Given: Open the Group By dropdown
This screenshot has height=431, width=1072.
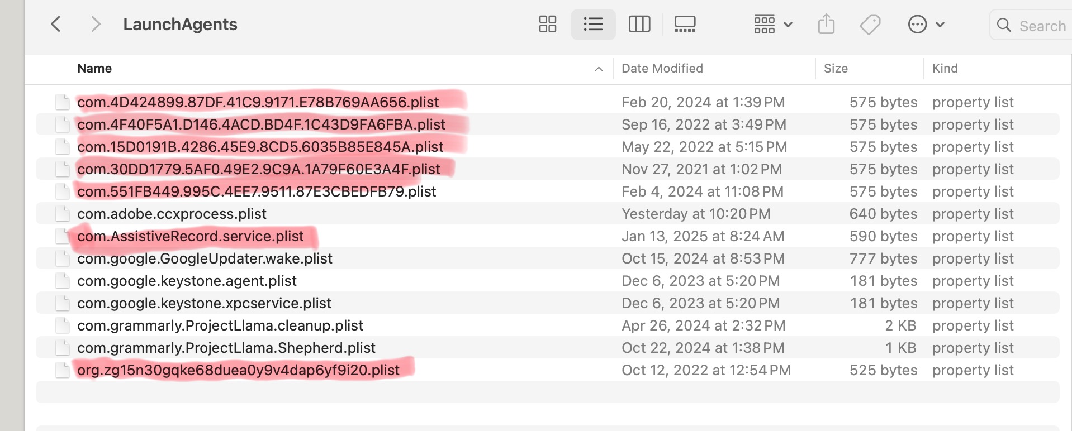Looking at the screenshot, I should pos(773,24).
